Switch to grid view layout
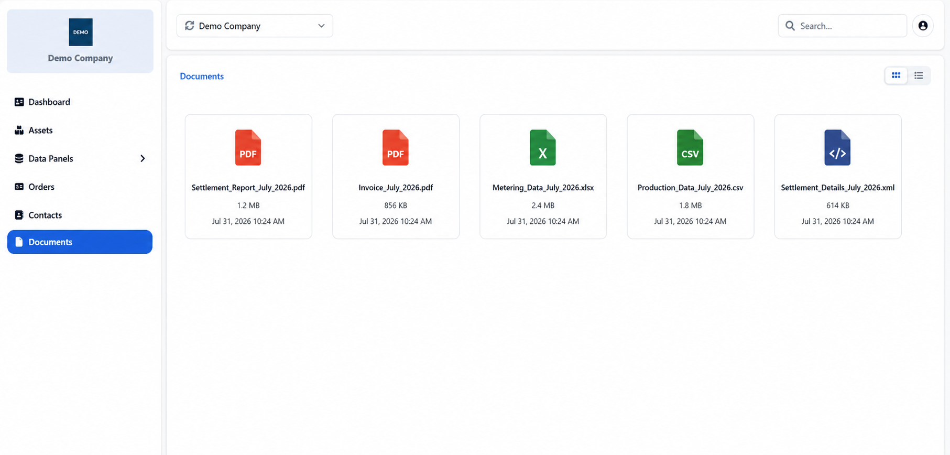Screen dimensions: 950x455 point(896,75)
